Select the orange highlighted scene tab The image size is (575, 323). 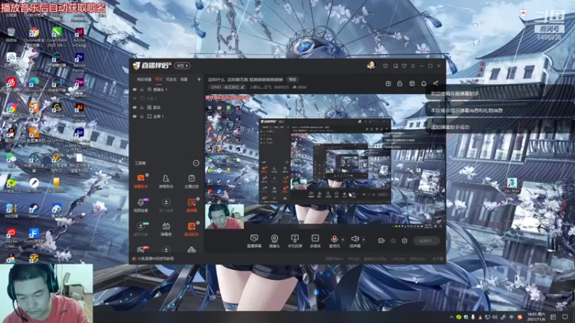point(158,79)
